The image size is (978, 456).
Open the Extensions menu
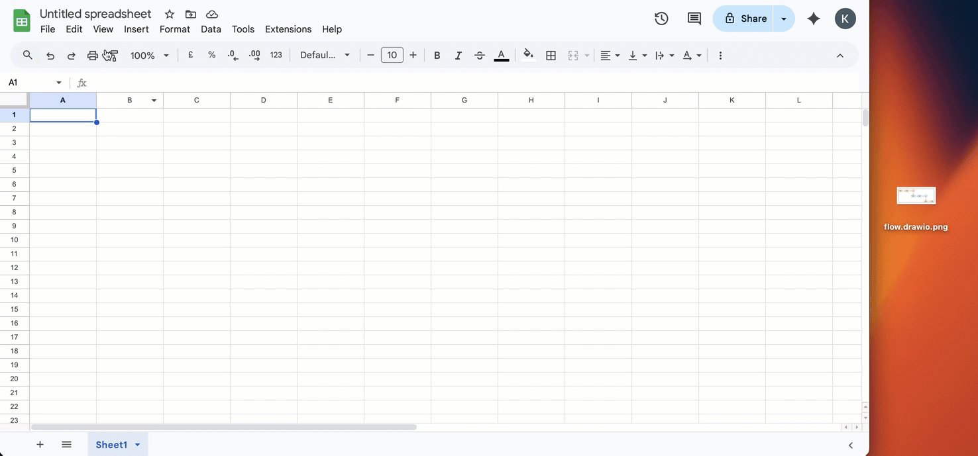[x=288, y=29]
